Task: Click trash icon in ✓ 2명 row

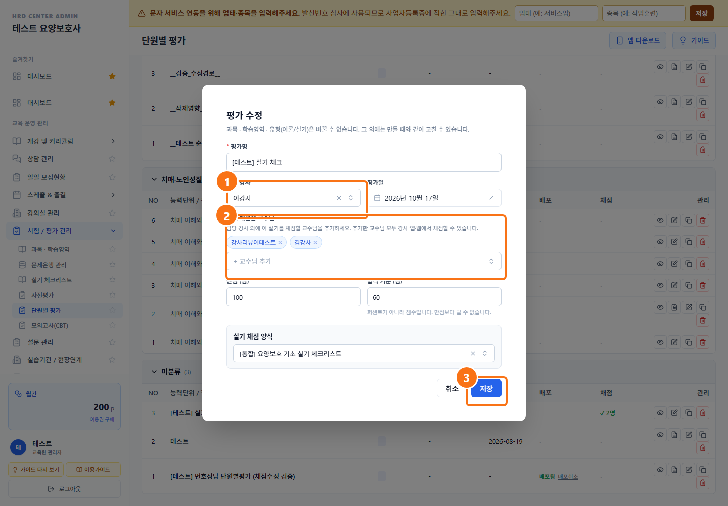Action: coord(703,413)
